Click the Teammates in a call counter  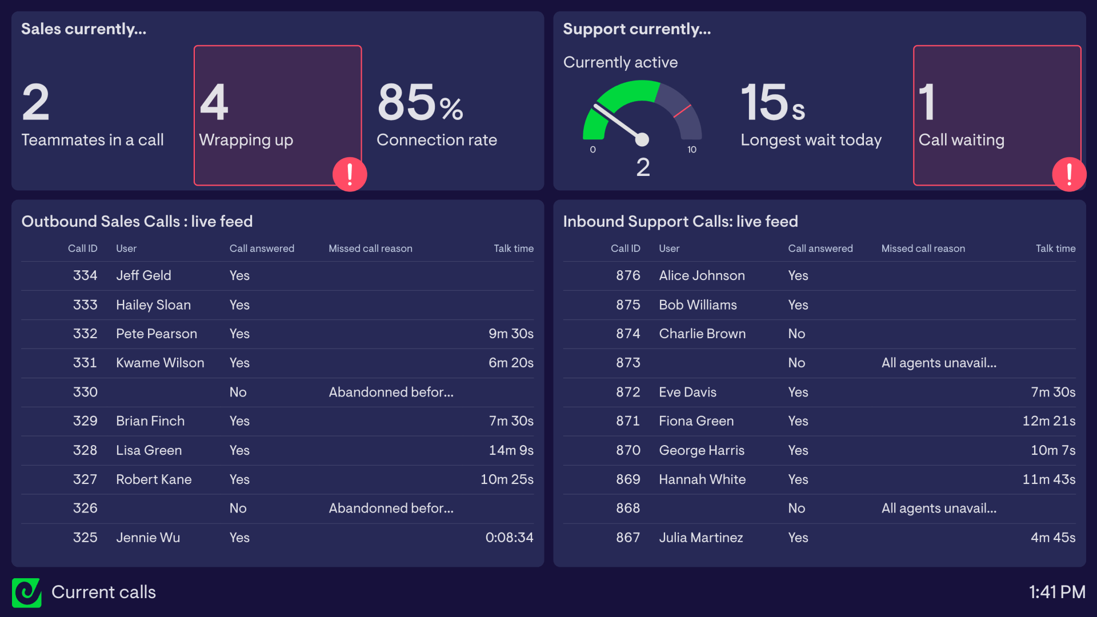tap(93, 114)
